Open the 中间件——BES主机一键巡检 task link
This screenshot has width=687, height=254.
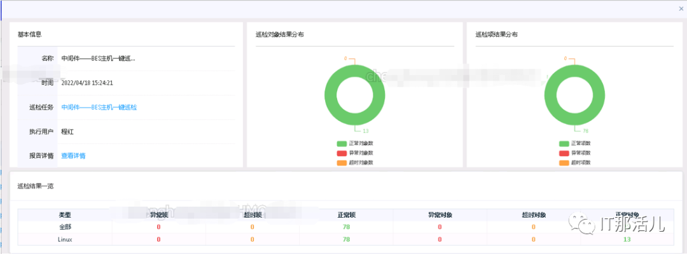tap(99, 107)
